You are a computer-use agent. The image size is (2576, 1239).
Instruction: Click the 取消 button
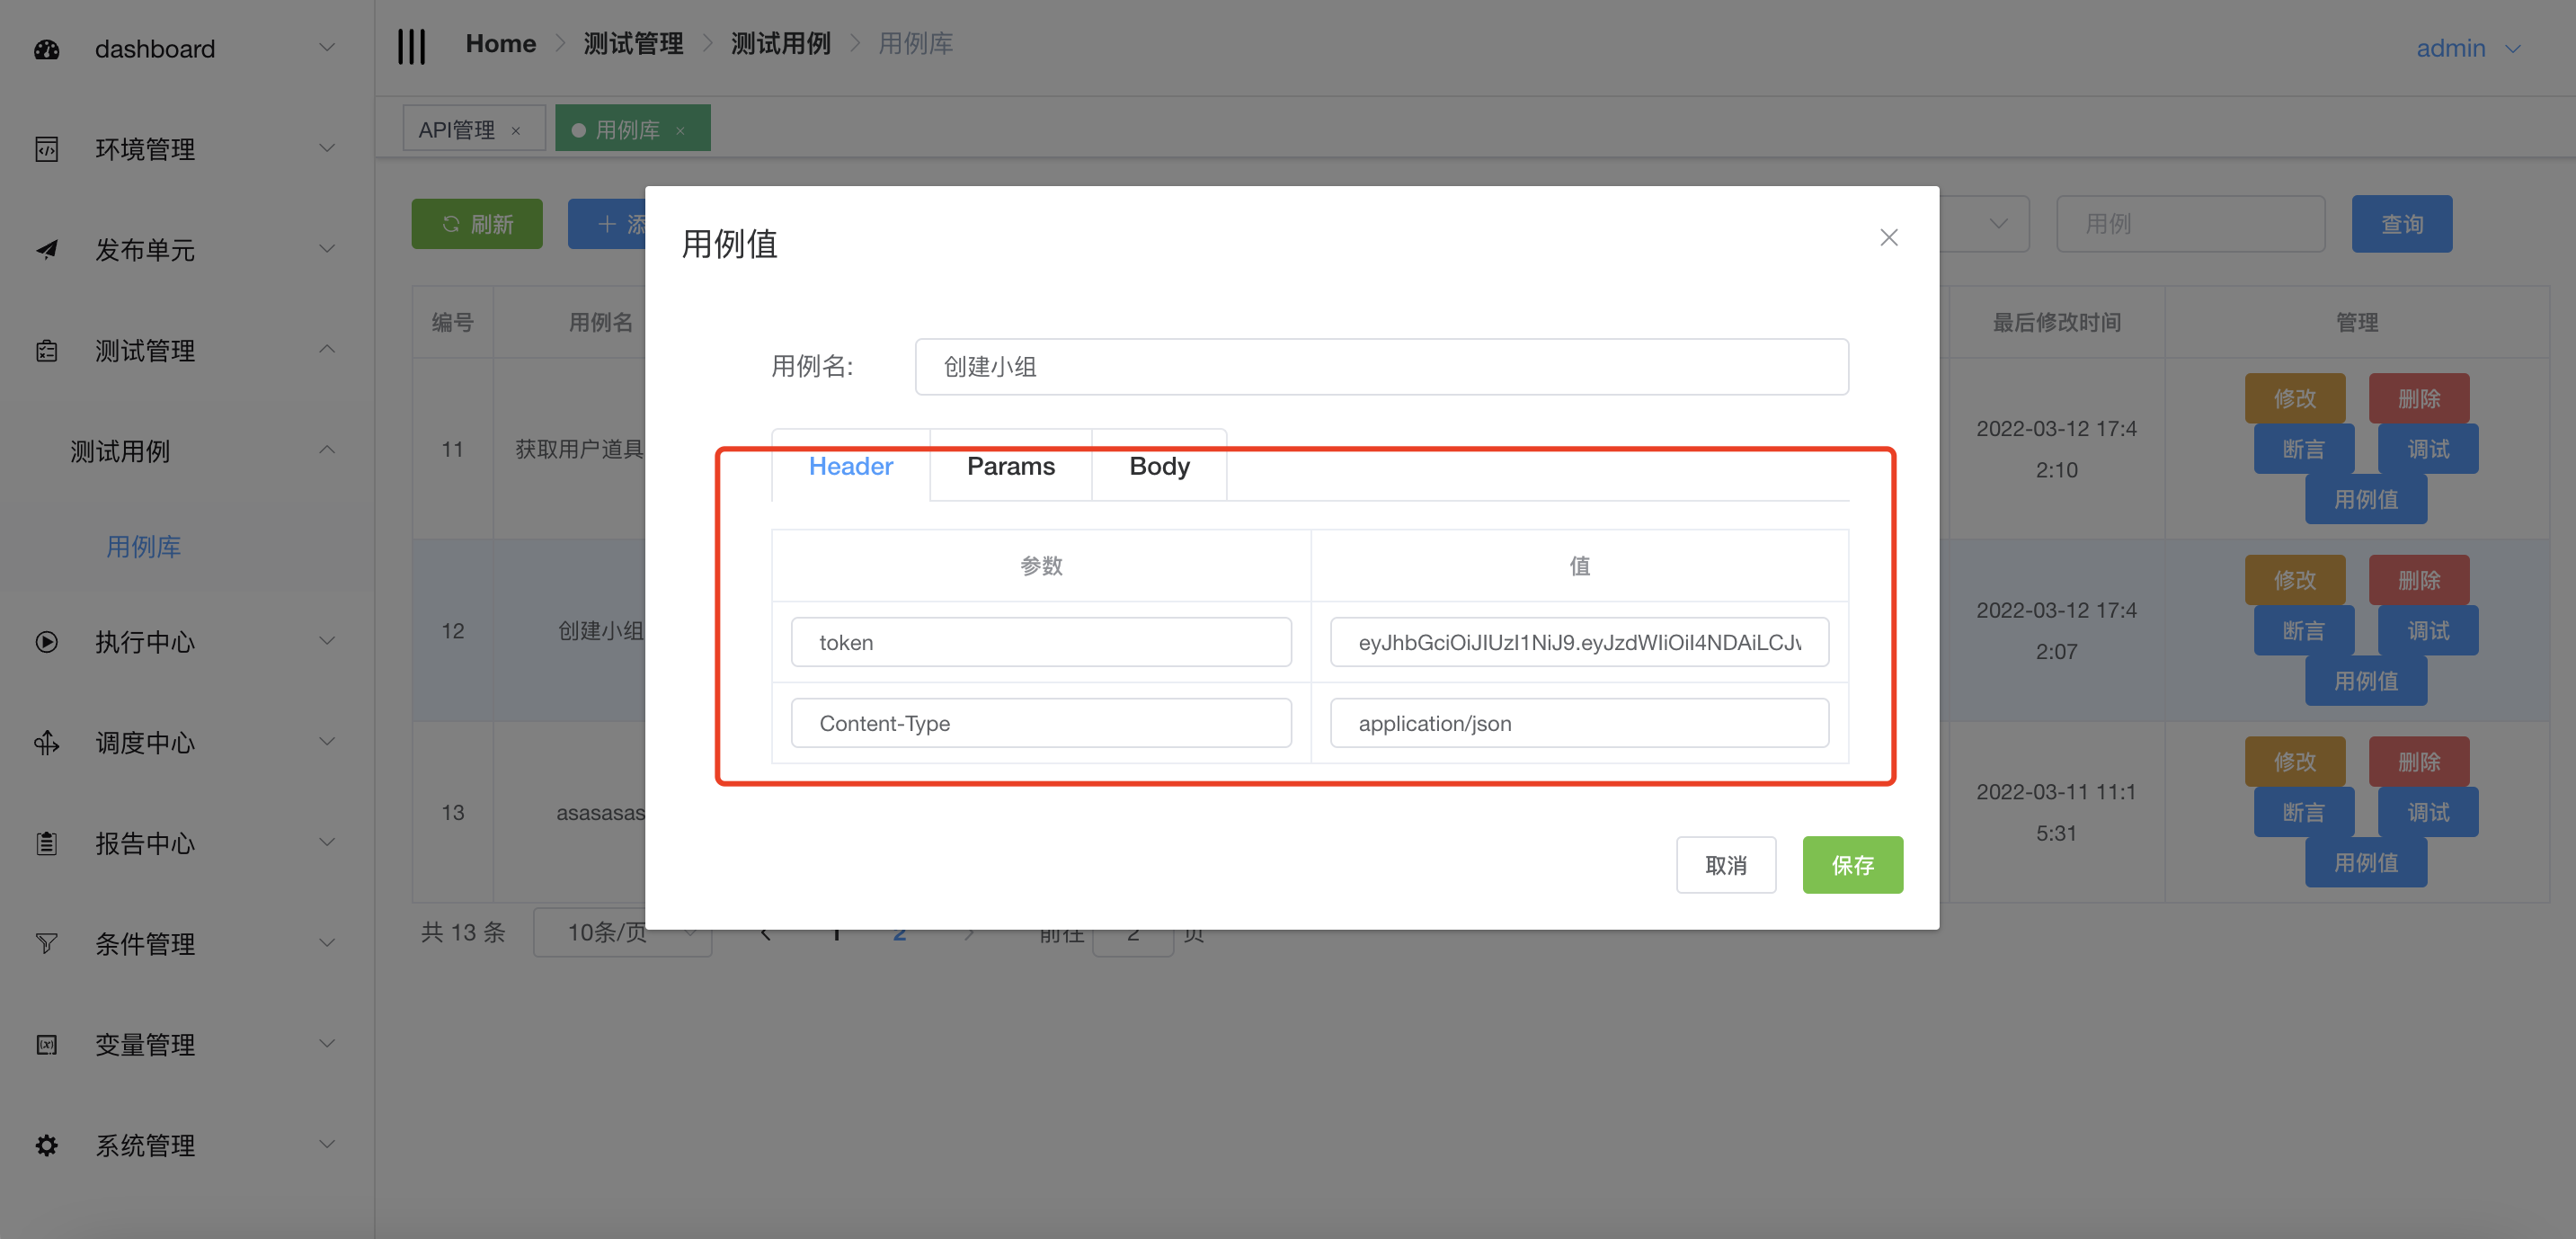(x=1725, y=865)
